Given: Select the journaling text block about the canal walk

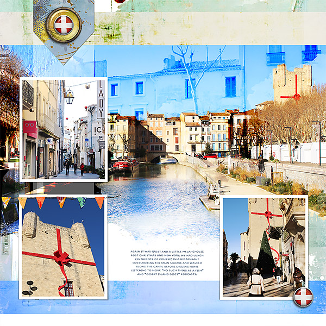Looking at the screenshot, I should [x=167, y=263].
